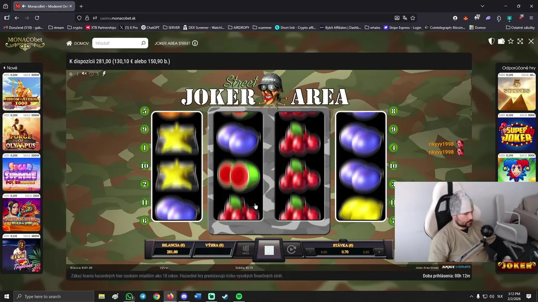Screen dimensions: 538x302
Task: Click the Type here to search taskbar box
Action: click(x=54, y=297)
